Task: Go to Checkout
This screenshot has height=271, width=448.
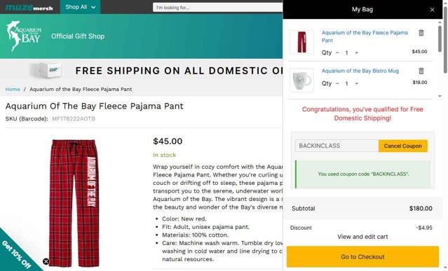Action: click(362, 257)
